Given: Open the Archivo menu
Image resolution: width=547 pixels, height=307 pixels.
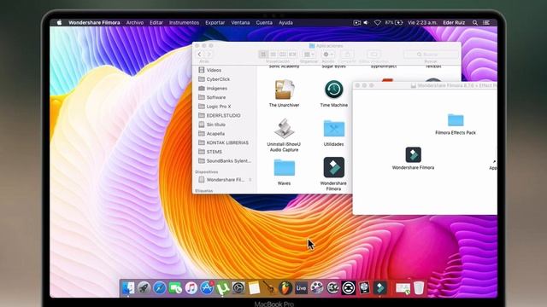Looking at the screenshot, I should click(135, 23).
